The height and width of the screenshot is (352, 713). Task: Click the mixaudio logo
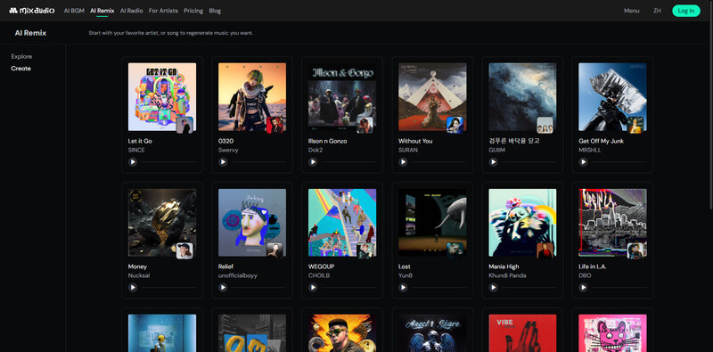tap(32, 11)
